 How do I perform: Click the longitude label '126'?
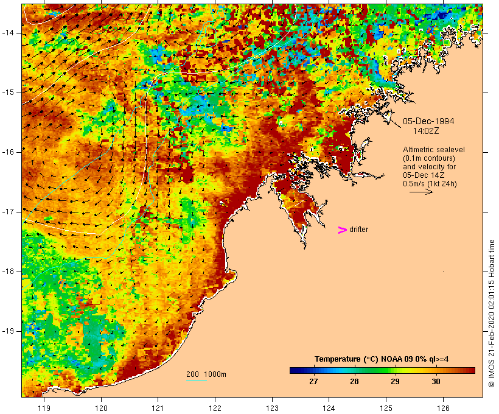443,408
